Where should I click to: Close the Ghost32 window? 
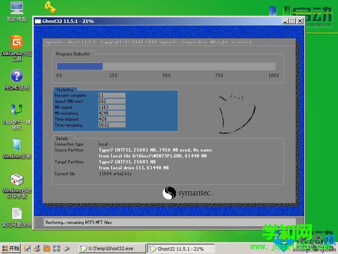[300, 21]
